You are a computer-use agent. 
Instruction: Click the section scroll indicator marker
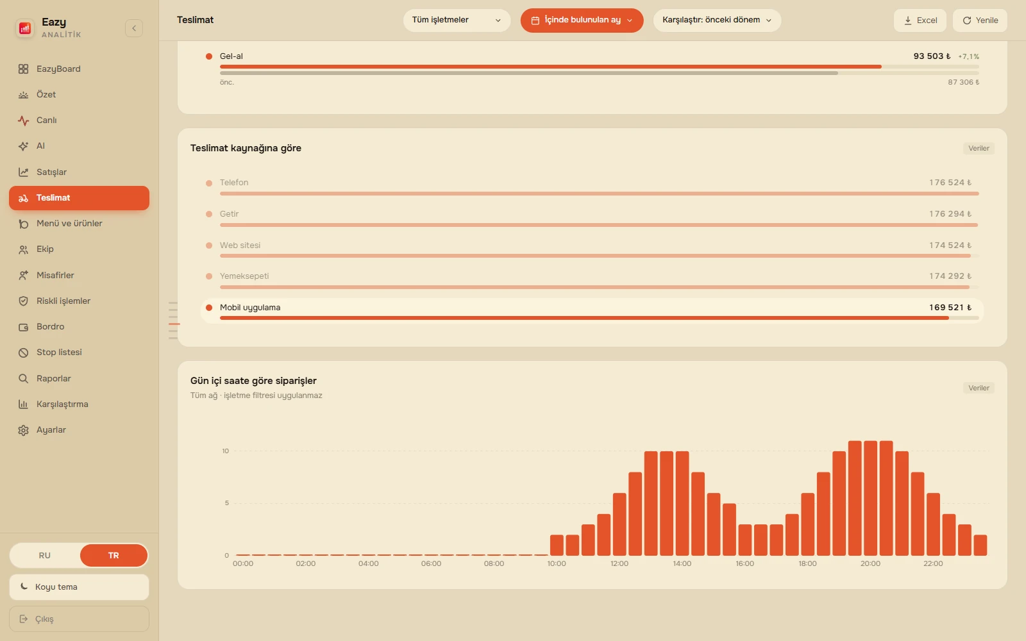(x=174, y=324)
